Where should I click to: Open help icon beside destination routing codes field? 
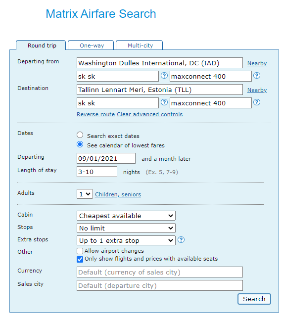(x=164, y=102)
